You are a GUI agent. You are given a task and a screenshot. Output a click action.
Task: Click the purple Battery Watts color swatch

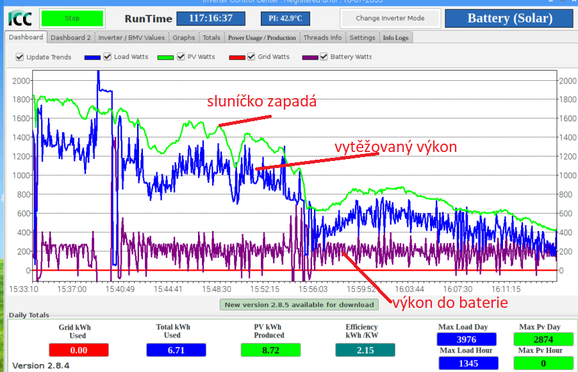click(310, 57)
